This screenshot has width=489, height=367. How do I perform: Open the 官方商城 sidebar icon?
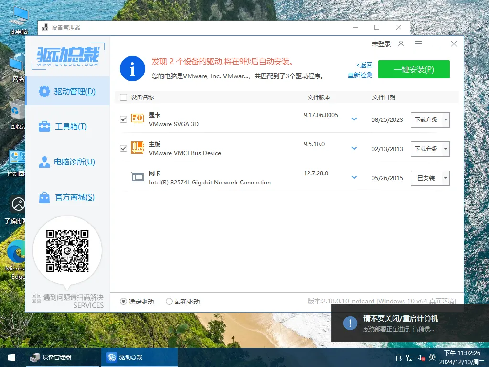coord(67,198)
